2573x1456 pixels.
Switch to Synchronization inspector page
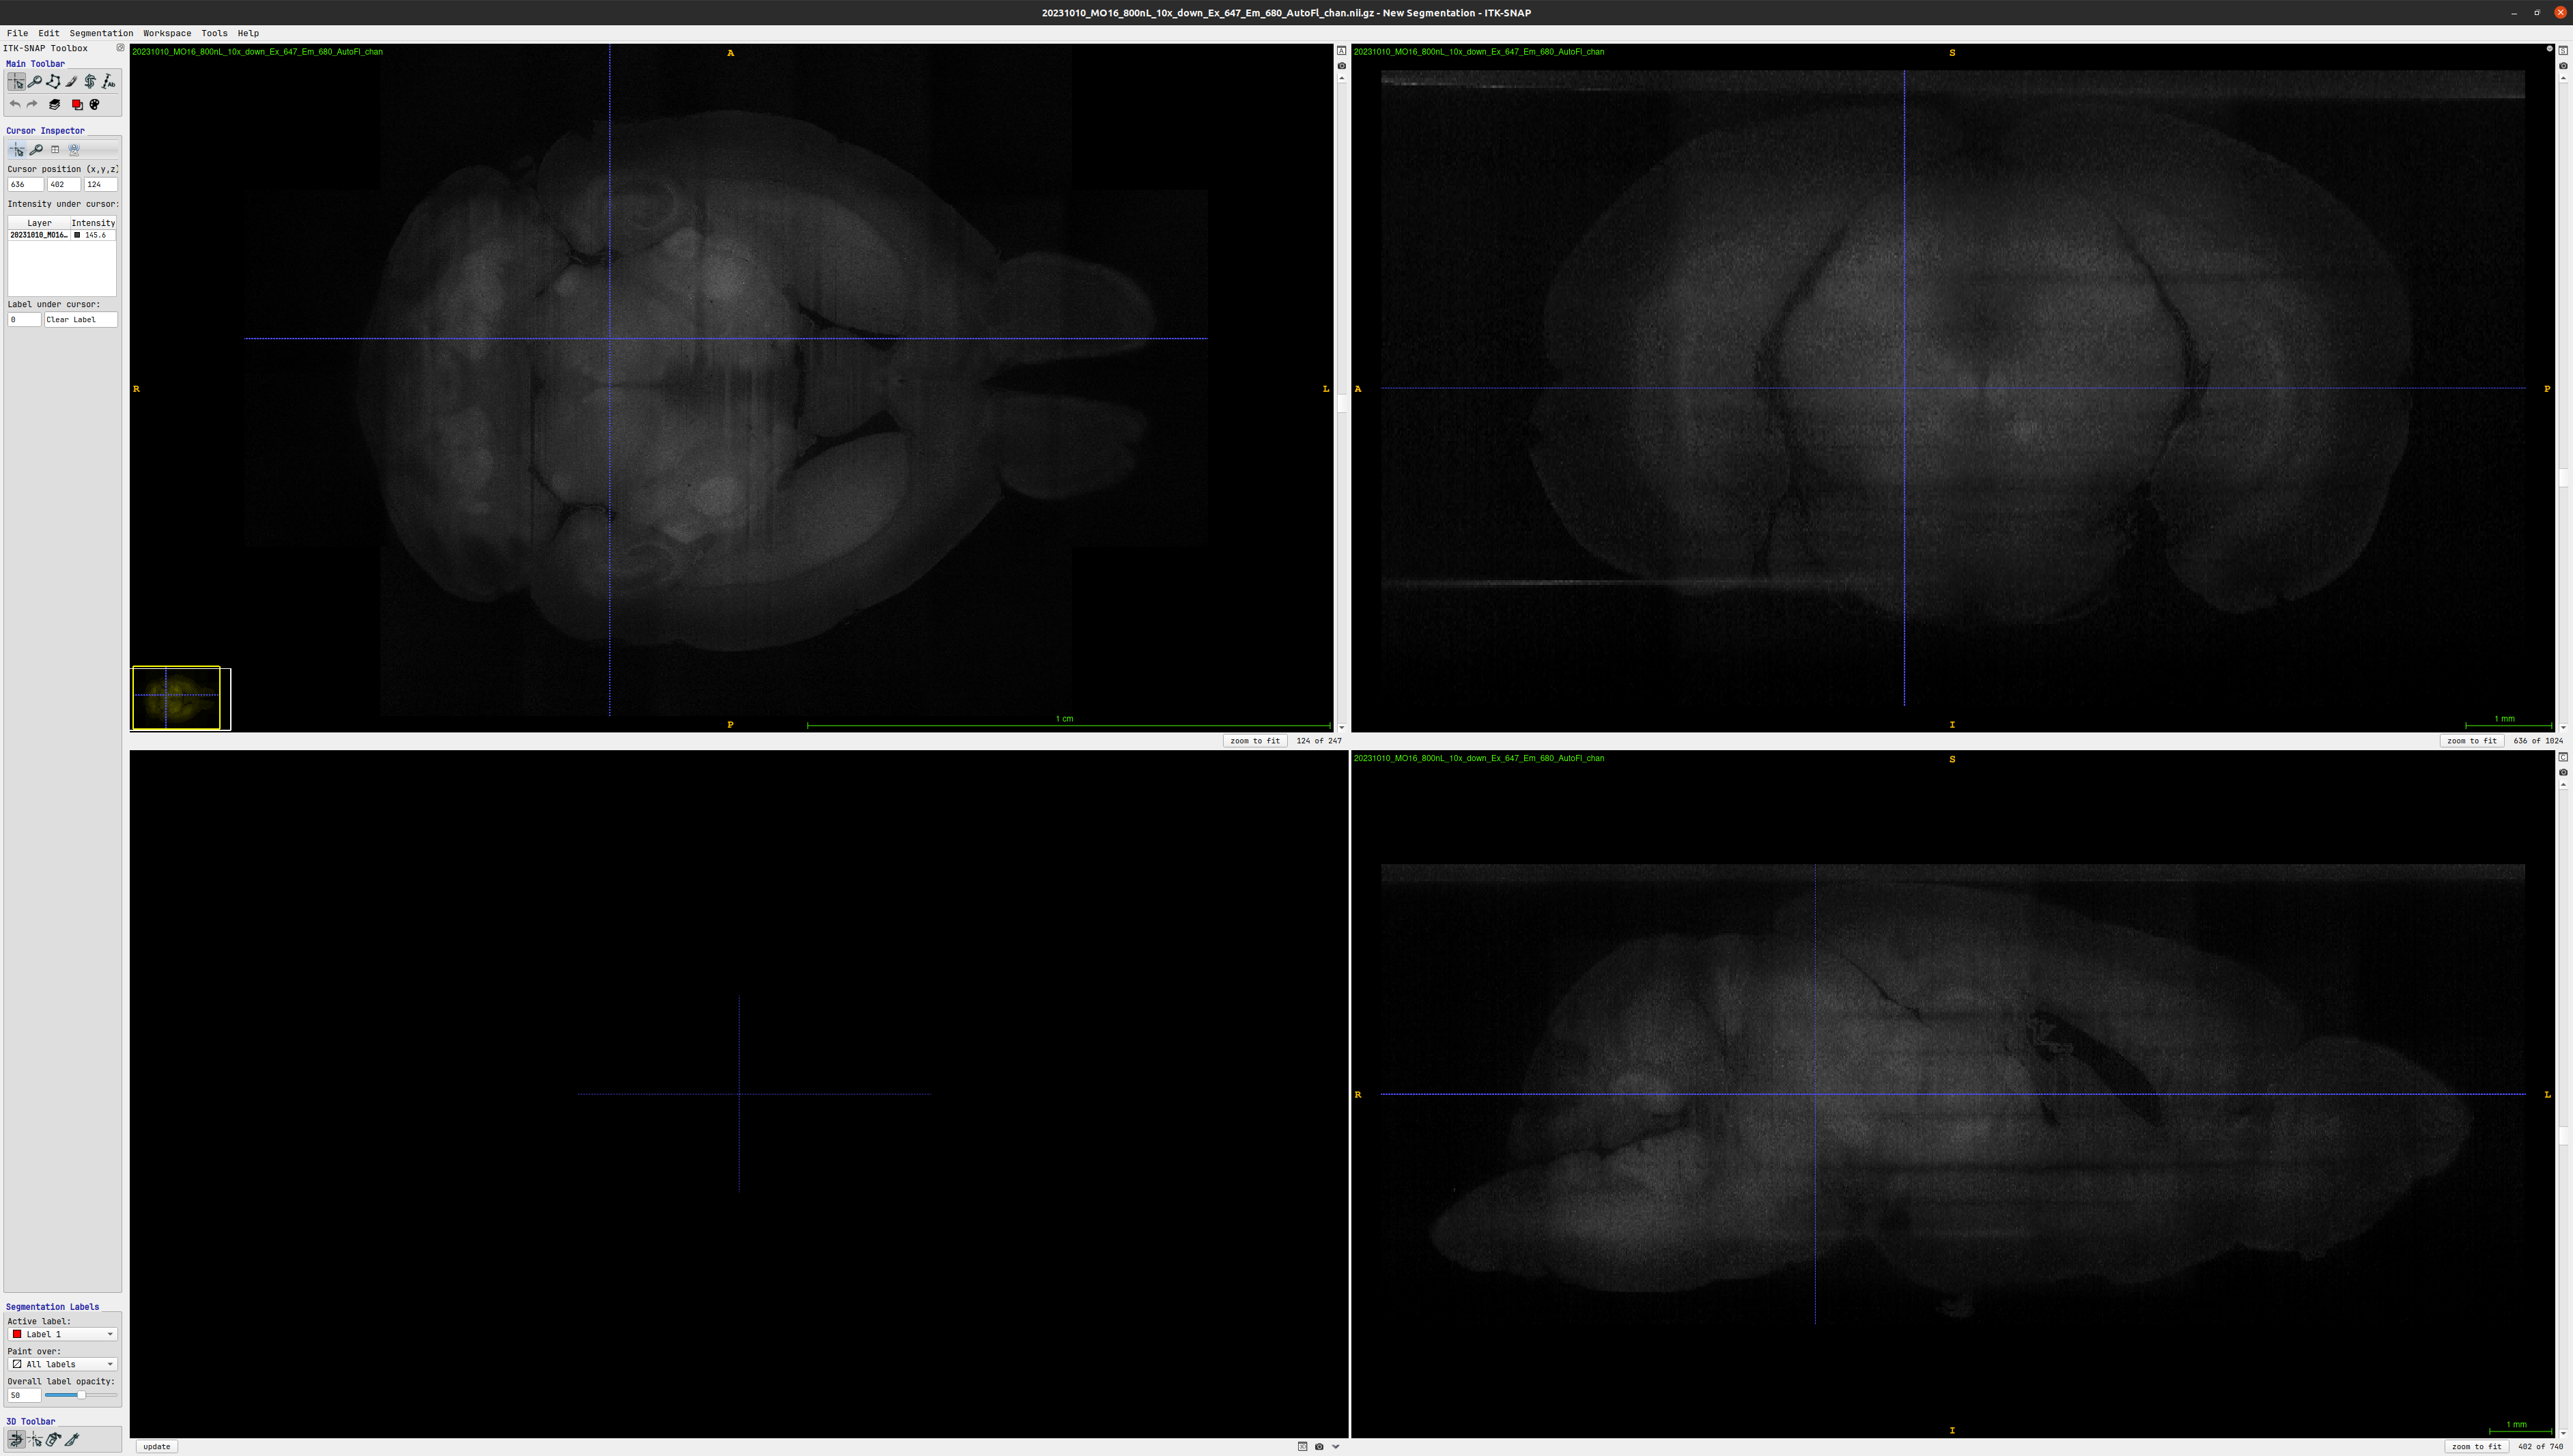(x=74, y=150)
